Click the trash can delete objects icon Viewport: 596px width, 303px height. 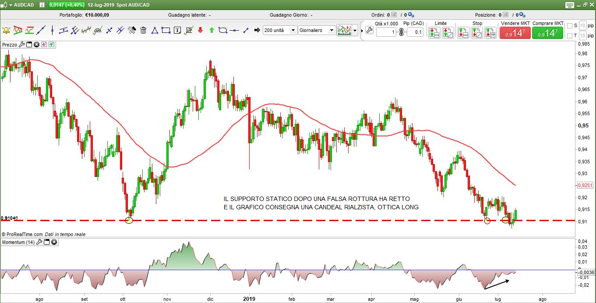pos(143,30)
